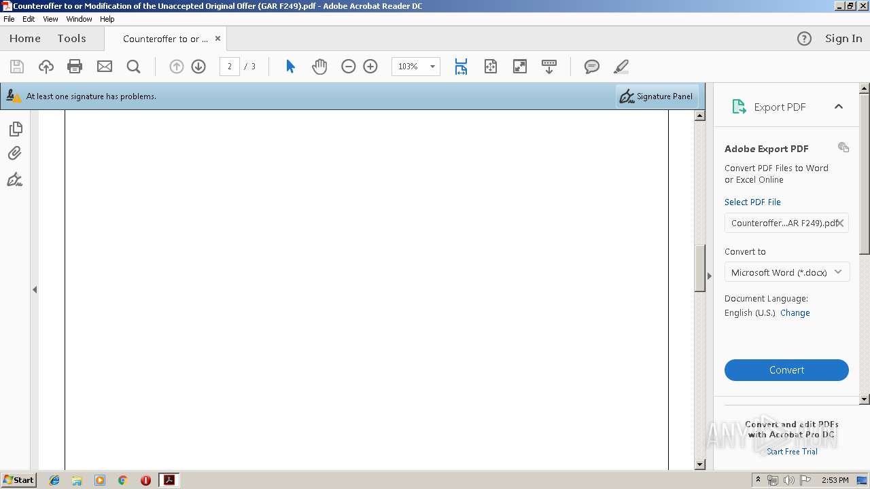
Task: Open the Window menu
Action: tap(79, 19)
